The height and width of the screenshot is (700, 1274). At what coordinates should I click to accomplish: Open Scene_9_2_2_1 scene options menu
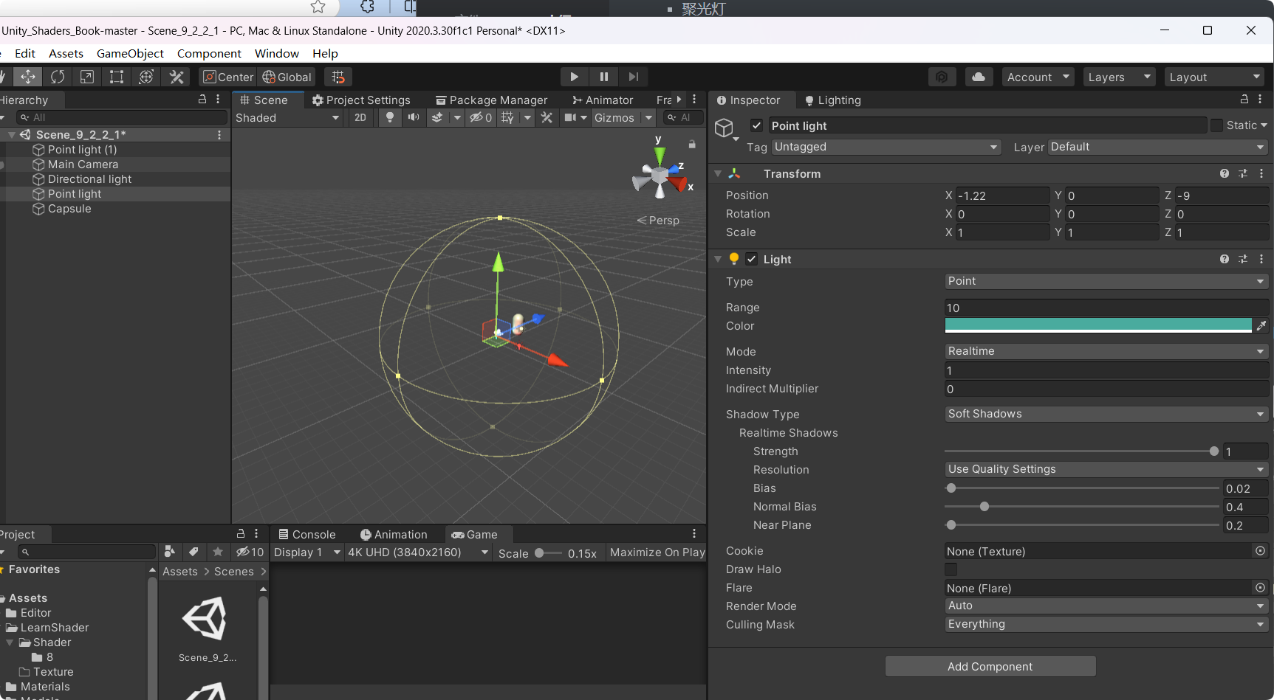pyautogui.click(x=219, y=134)
